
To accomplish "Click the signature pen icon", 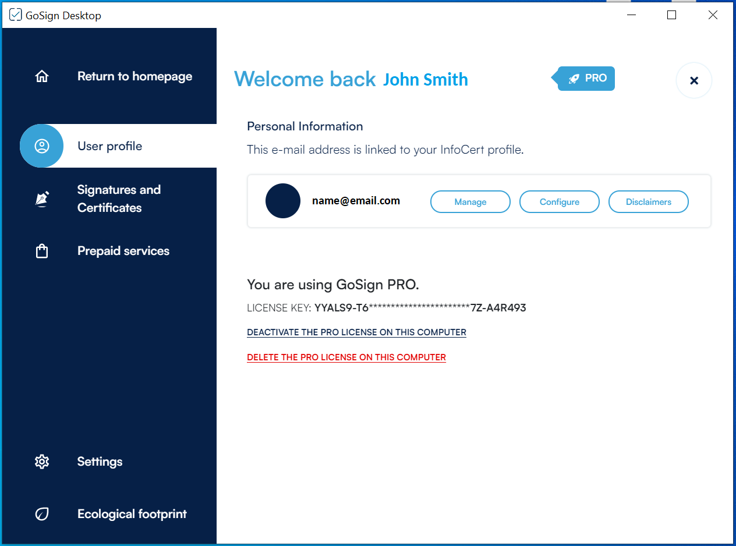I will (42, 199).
